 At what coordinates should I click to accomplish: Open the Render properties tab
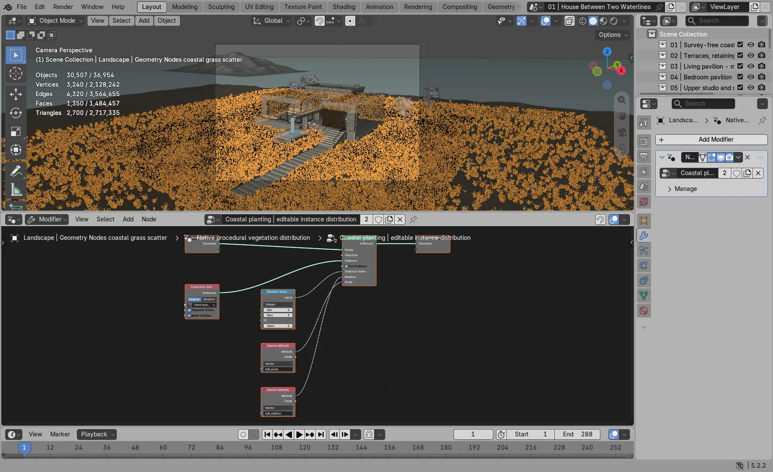(x=644, y=141)
